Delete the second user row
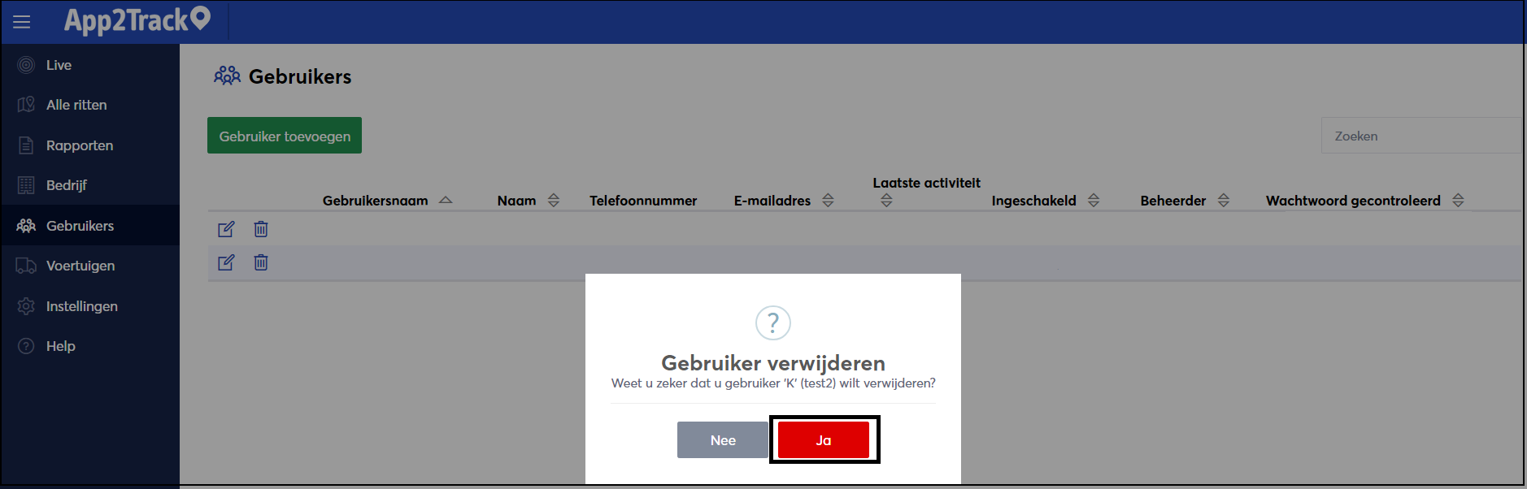Viewport: 1527px width, 489px height. point(260,262)
